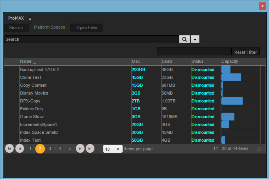Jump to page 4

[60, 148]
